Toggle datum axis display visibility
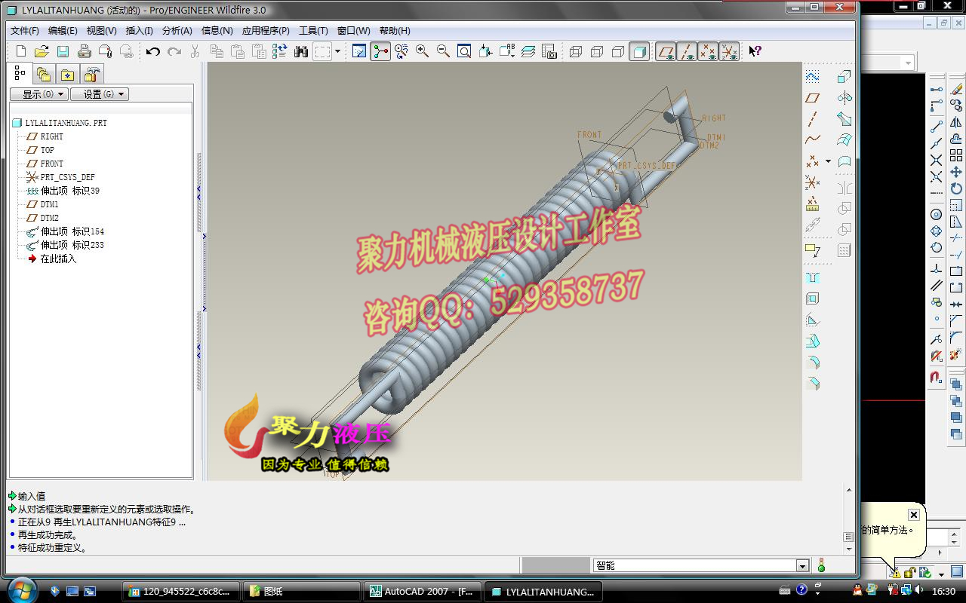966x603 pixels. (688, 51)
